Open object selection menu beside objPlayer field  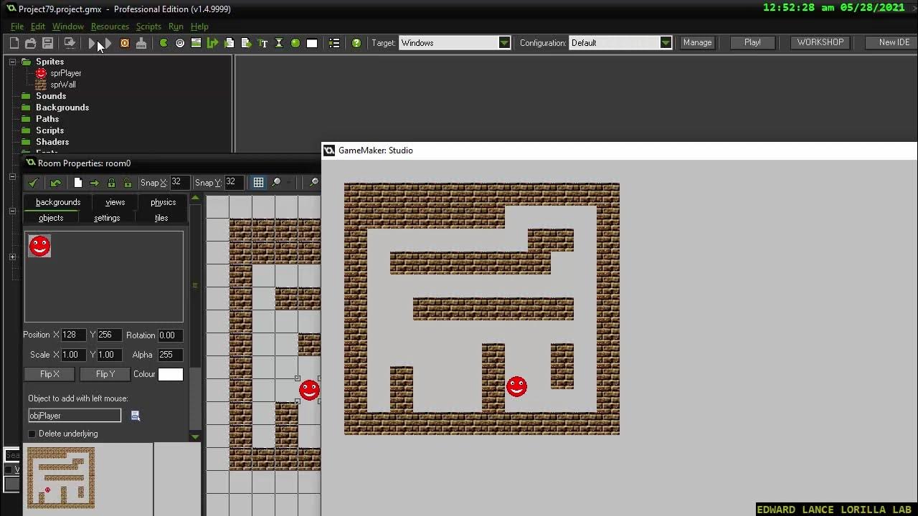point(135,416)
